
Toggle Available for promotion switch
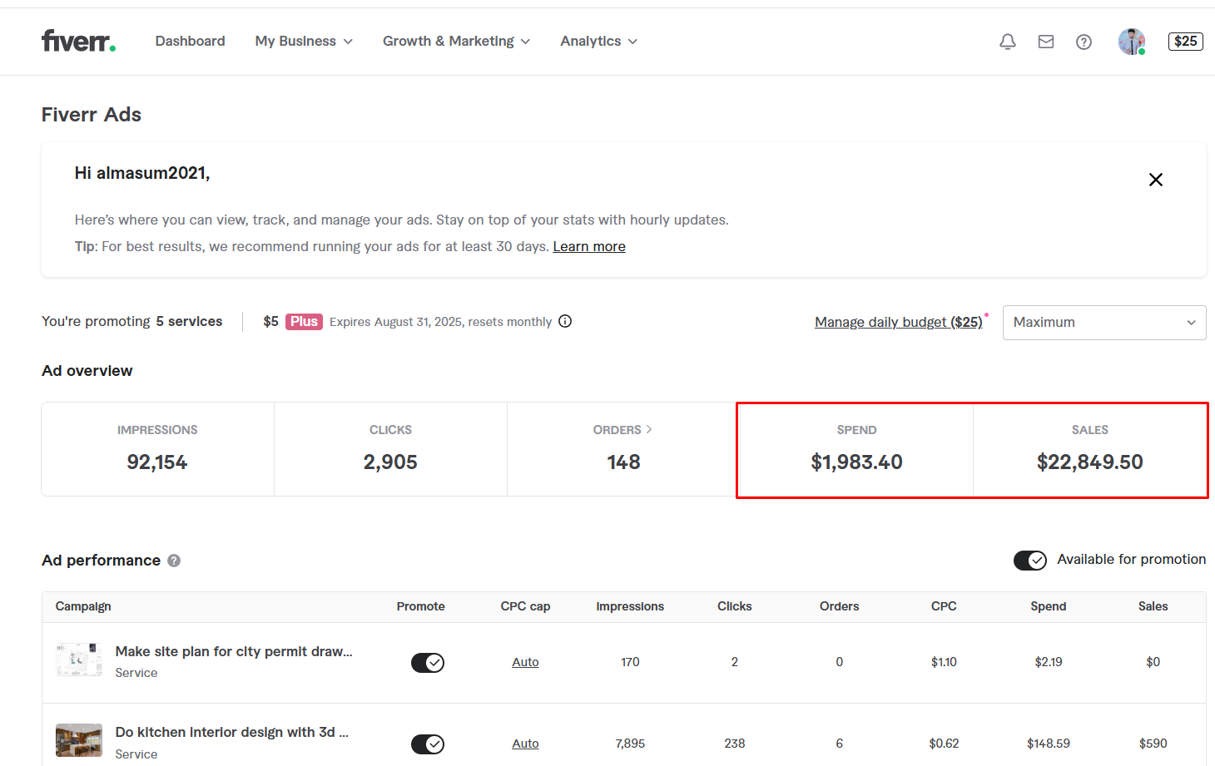(1029, 561)
